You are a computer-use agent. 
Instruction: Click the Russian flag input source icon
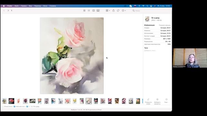(x=135, y=6)
